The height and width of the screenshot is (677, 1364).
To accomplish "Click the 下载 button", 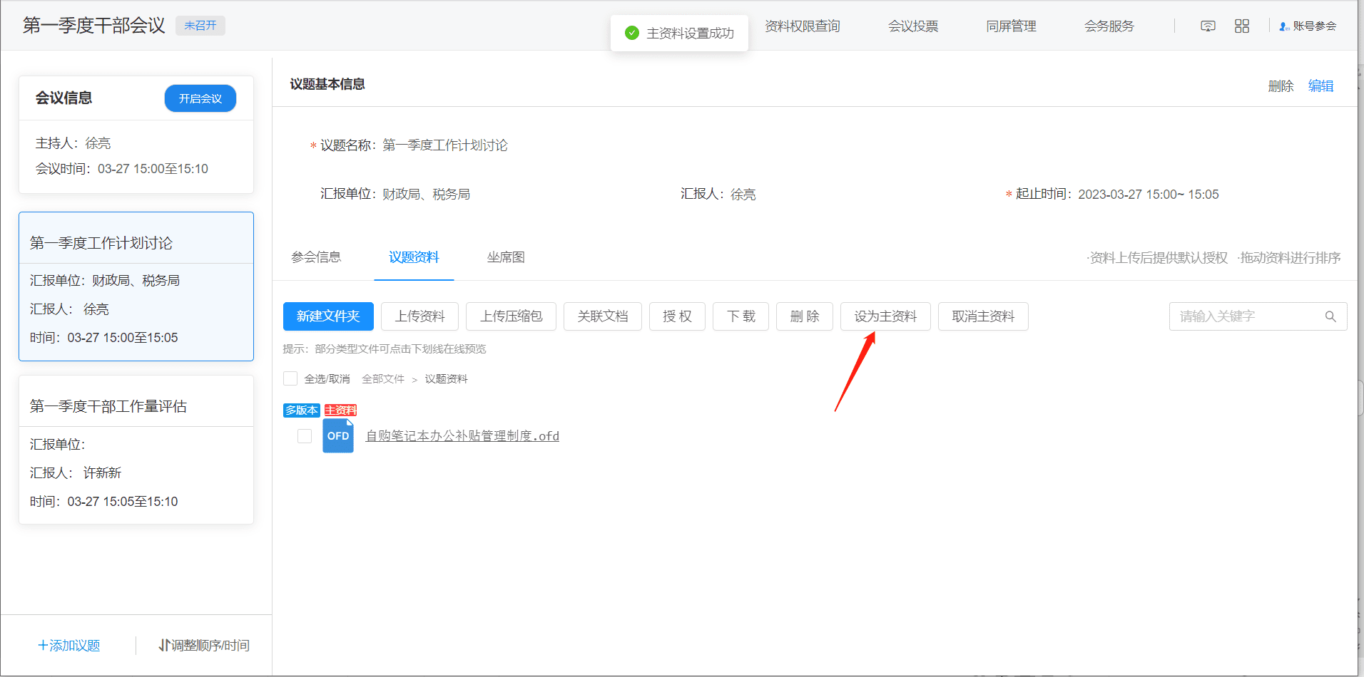I will point(741,316).
